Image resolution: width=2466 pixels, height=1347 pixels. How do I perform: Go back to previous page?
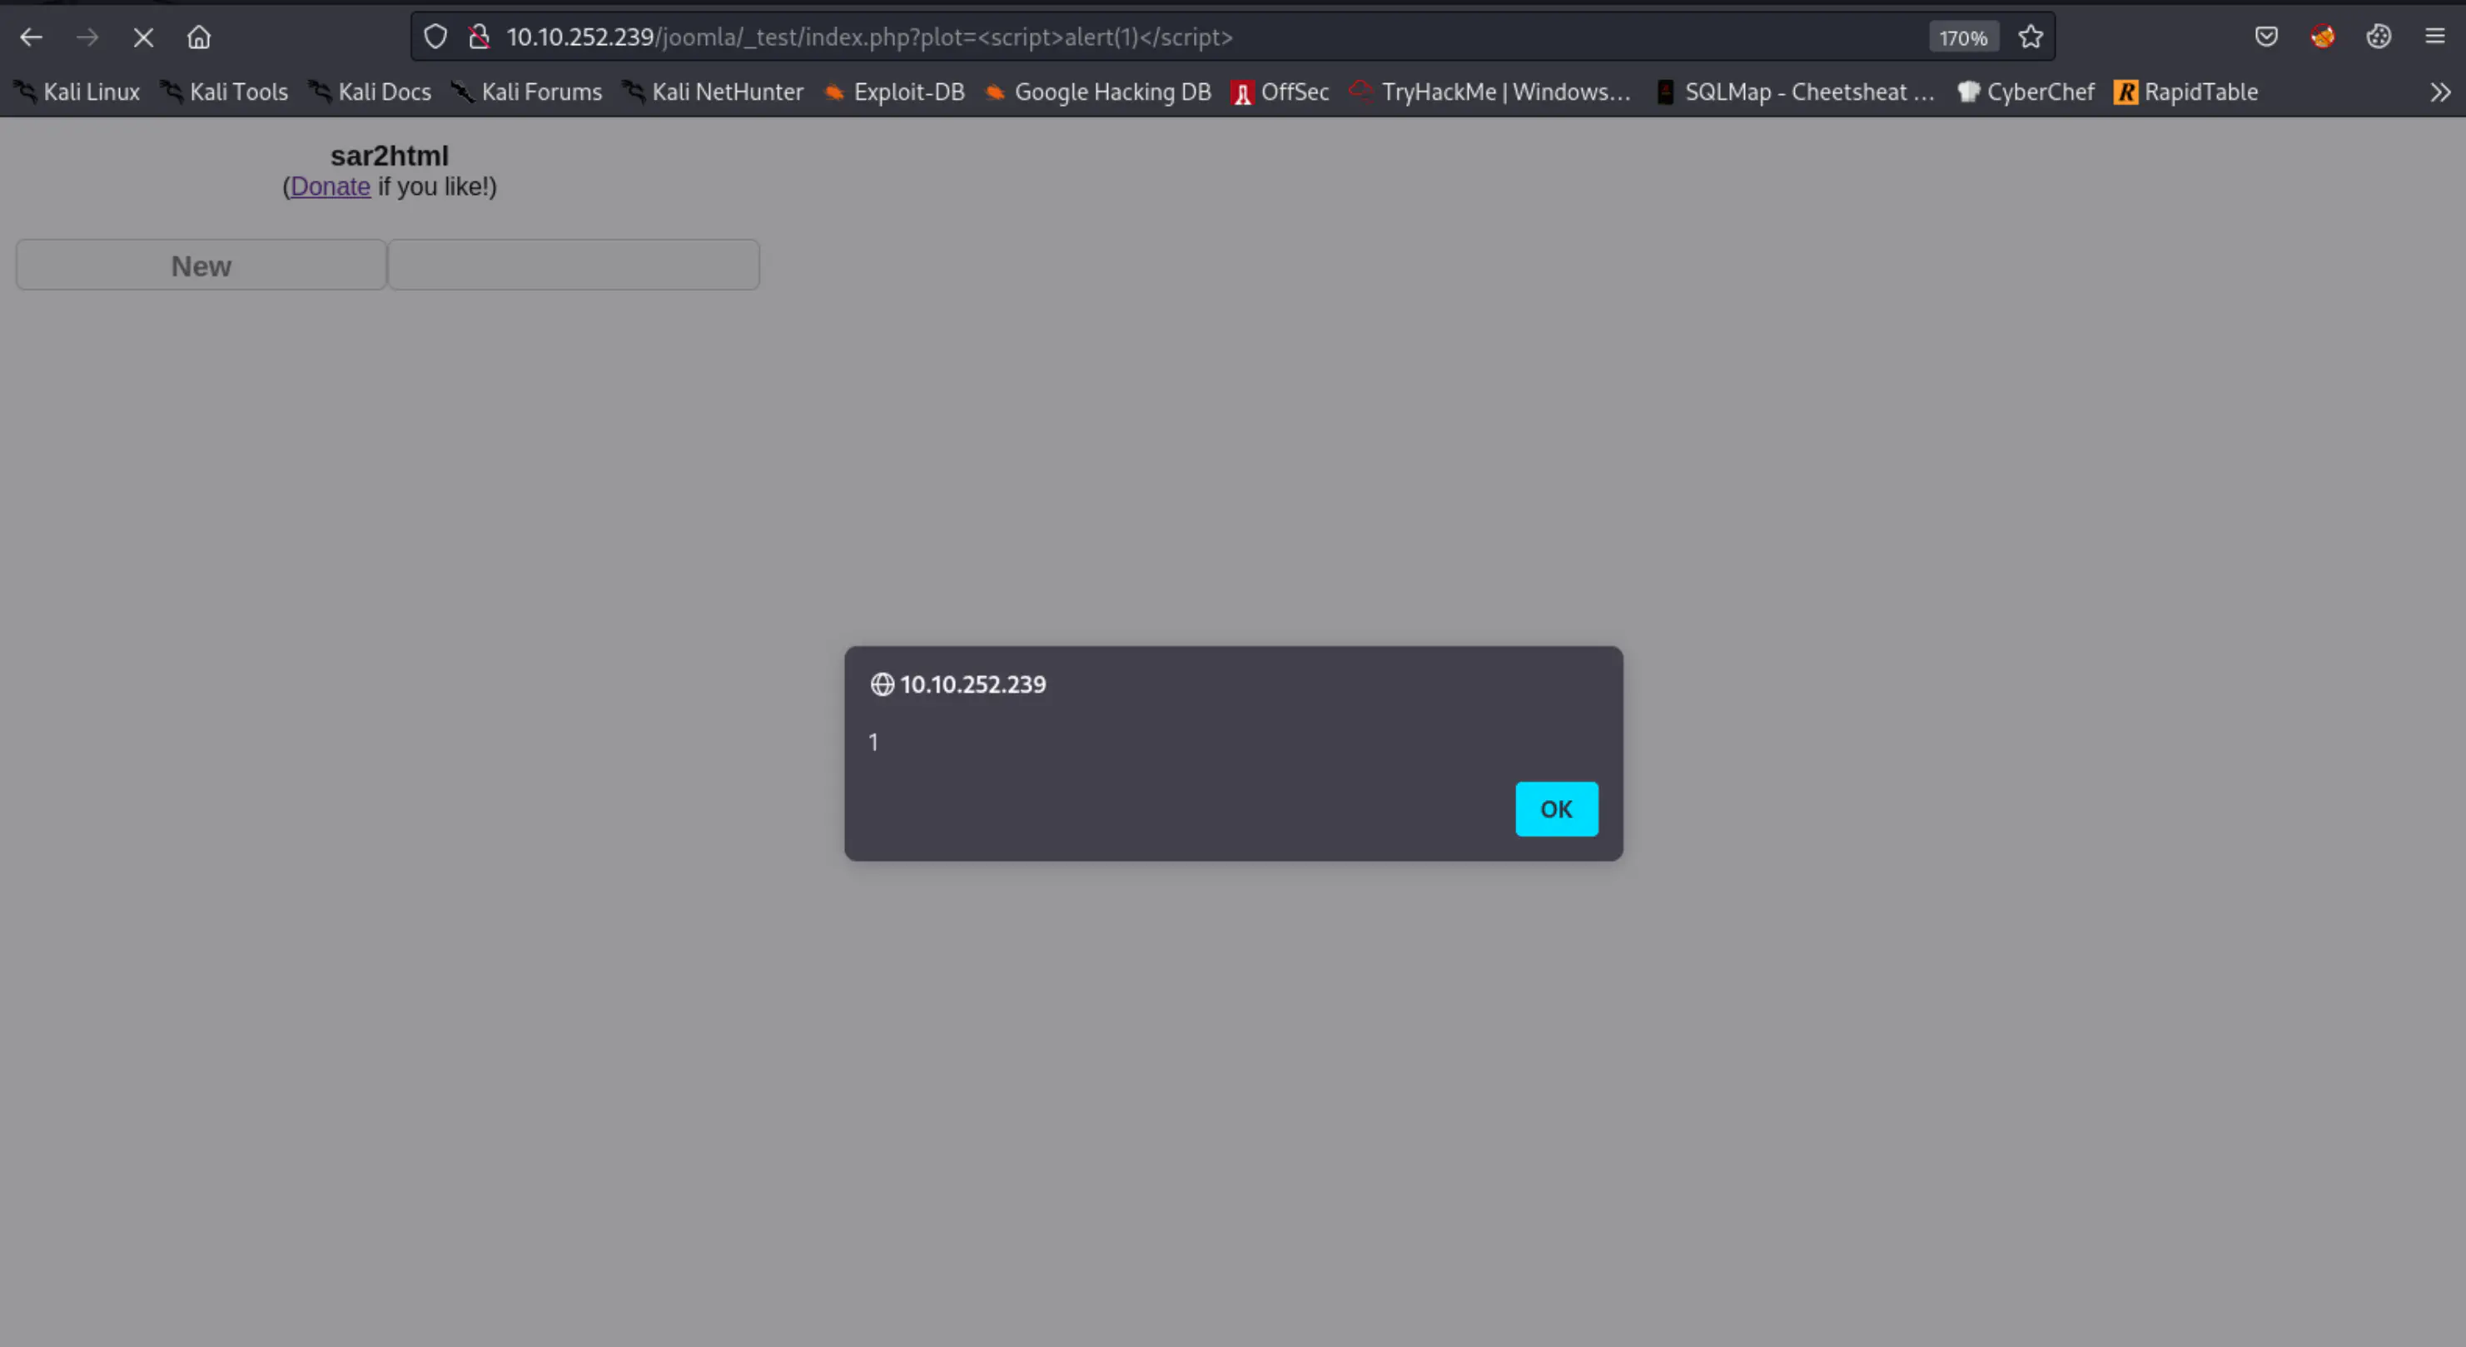pyautogui.click(x=32, y=37)
